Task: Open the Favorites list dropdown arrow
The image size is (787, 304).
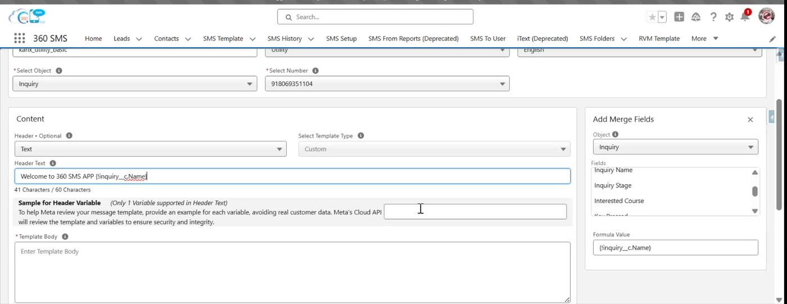Action: click(662, 17)
